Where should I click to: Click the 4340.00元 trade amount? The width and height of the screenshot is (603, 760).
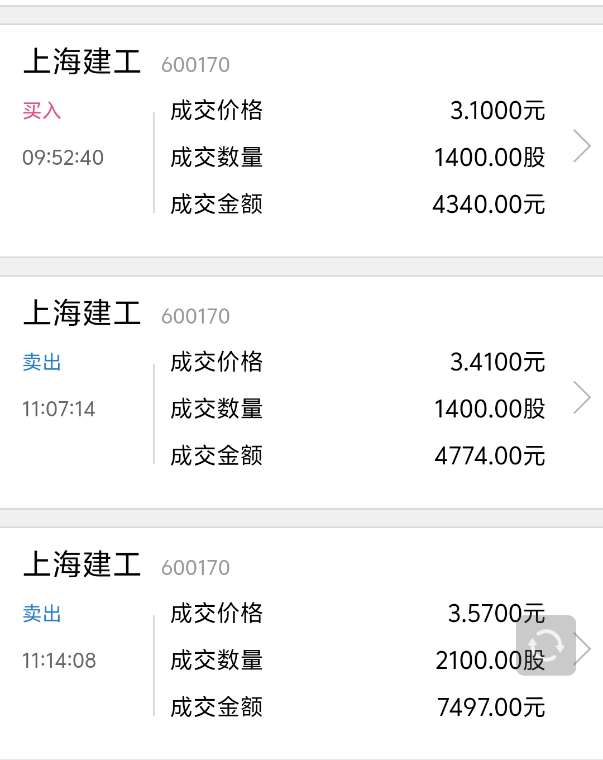(x=489, y=205)
